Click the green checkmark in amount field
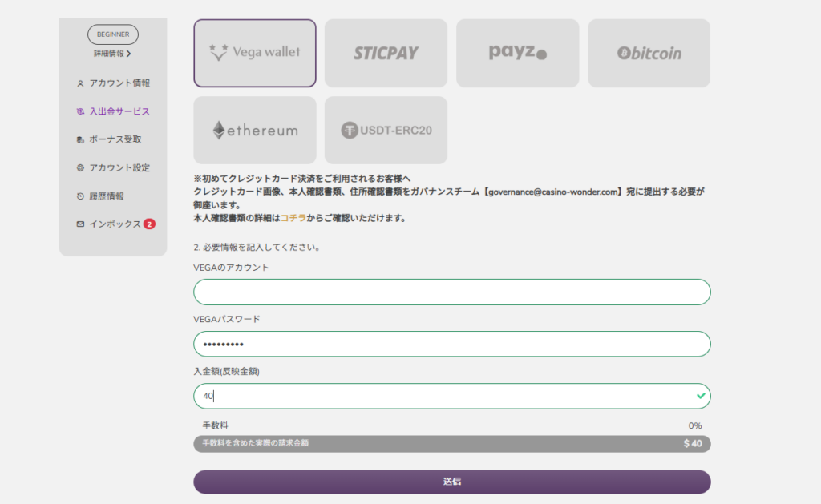821x504 pixels. tap(701, 396)
